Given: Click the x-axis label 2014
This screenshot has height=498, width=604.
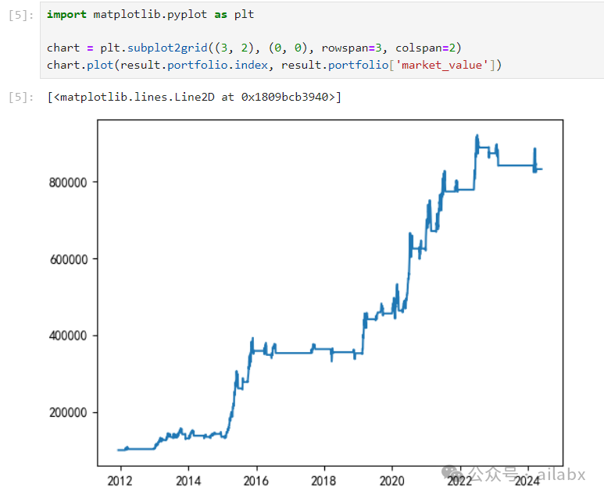Looking at the screenshot, I should click(x=188, y=481).
